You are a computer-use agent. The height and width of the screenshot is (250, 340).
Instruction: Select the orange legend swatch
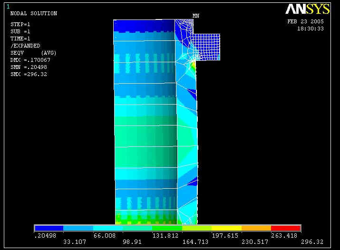tap(256, 228)
